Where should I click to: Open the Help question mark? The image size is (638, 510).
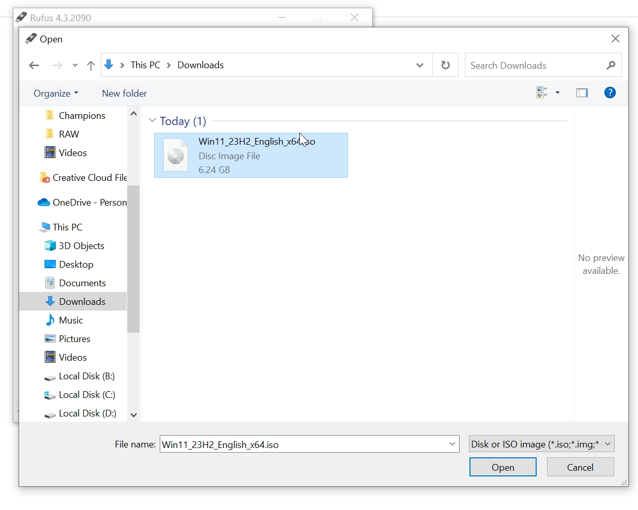tap(610, 93)
